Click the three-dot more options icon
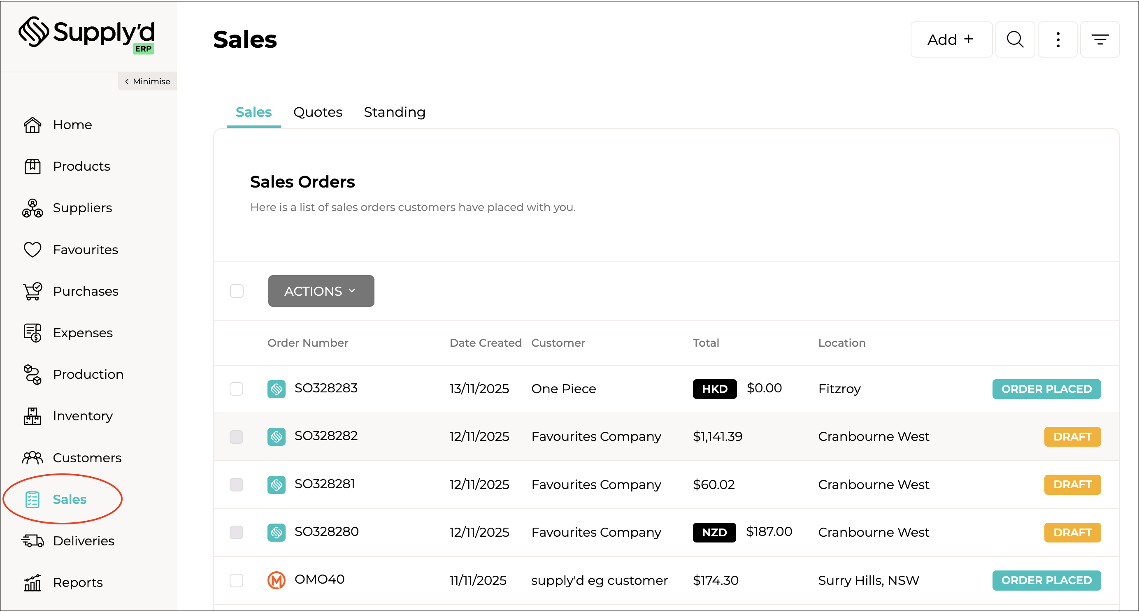1139x612 pixels. (1058, 40)
